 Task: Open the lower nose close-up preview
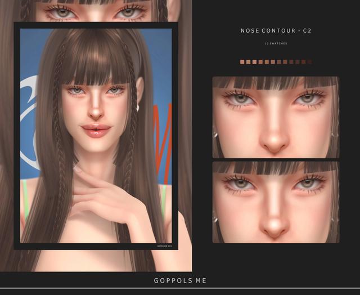tap(276, 202)
